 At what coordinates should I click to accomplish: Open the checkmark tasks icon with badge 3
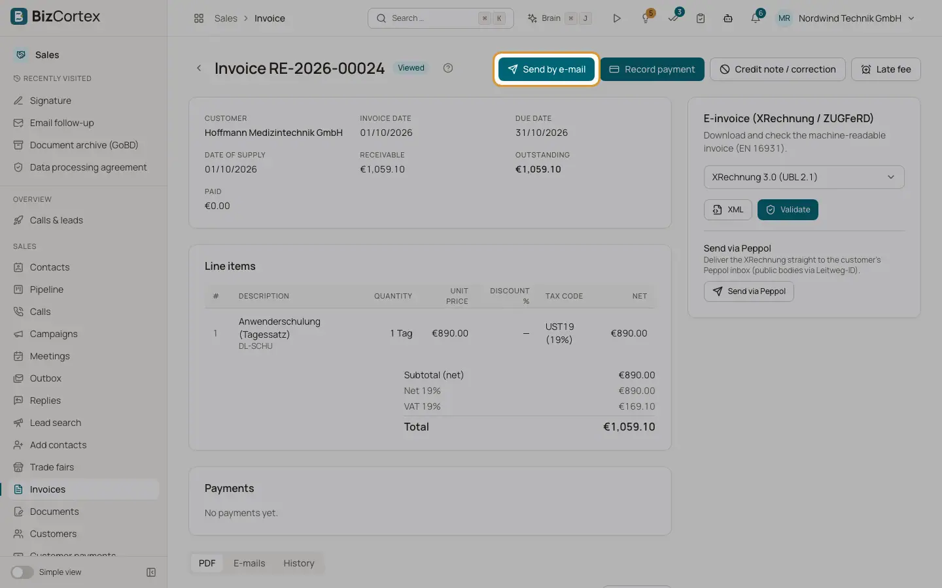click(x=673, y=18)
